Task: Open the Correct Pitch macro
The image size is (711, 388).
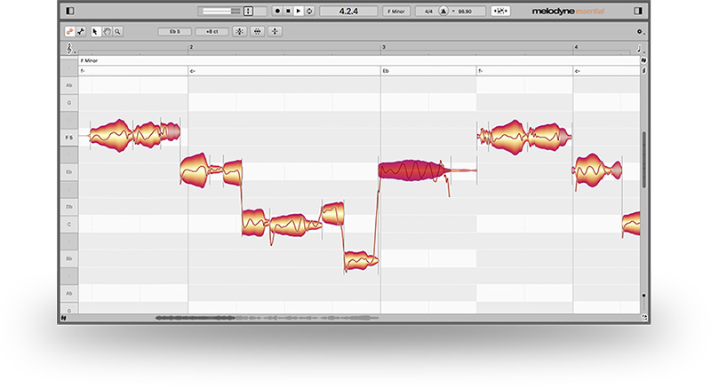Action: pyautogui.click(x=239, y=31)
